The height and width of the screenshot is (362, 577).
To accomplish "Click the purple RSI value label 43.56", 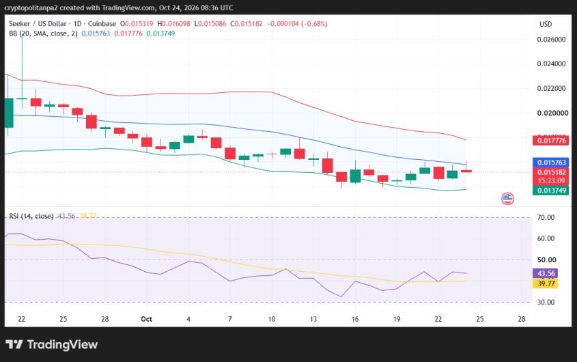I will pos(546,273).
